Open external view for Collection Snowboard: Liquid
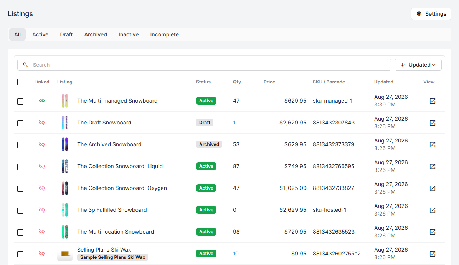 point(433,166)
